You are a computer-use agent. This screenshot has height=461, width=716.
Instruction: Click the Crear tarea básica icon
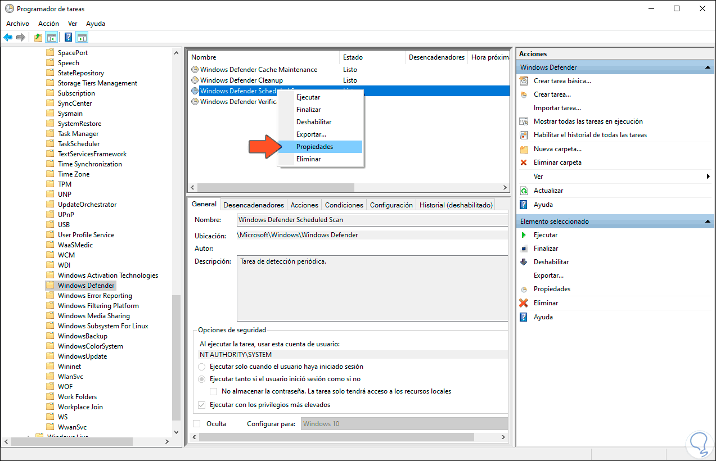pyautogui.click(x=523, y=80)
